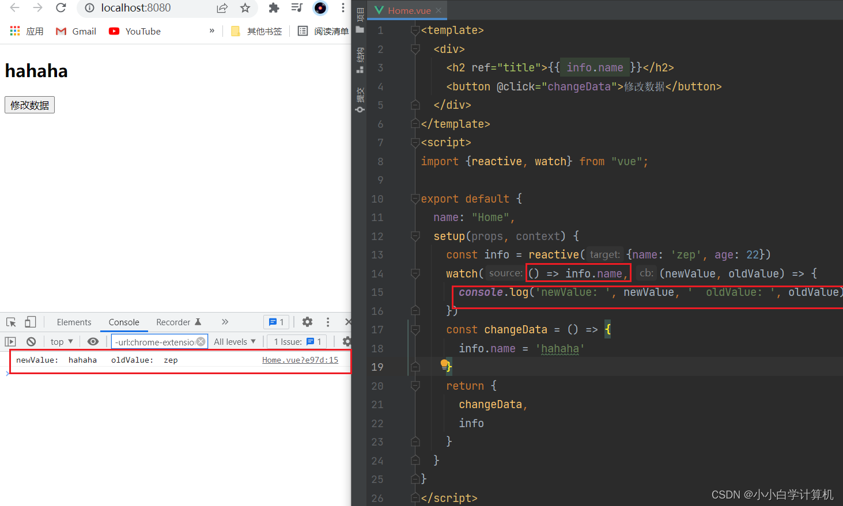This screenshot has height=506, width=843.
Task: Collapse the watch callback at line 14
Action: (415, 273)
